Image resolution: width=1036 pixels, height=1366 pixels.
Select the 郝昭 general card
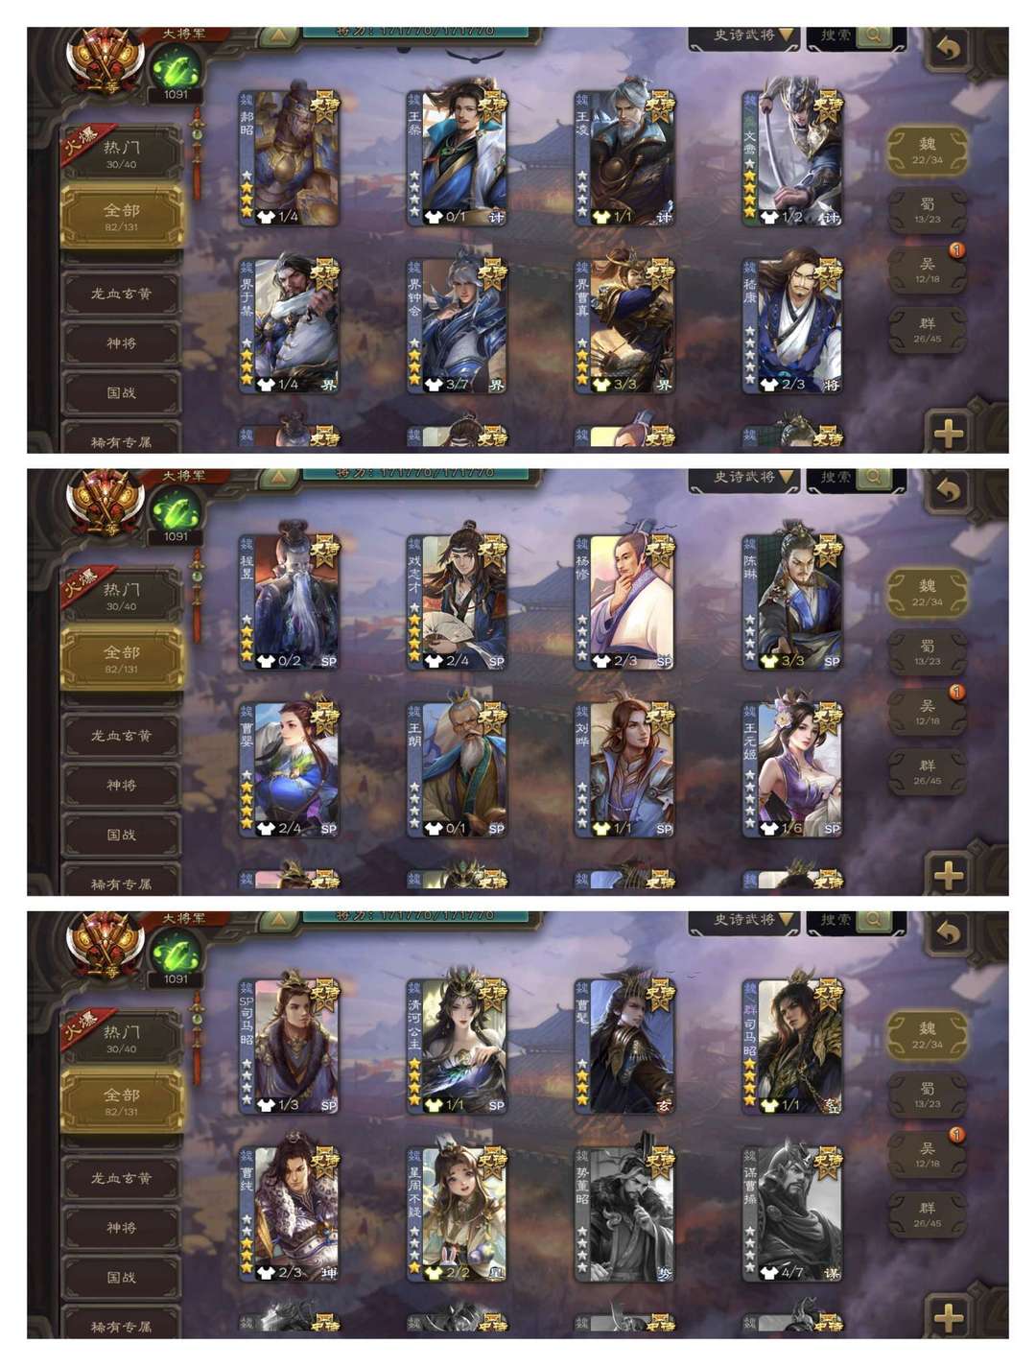tap(289, 158)
